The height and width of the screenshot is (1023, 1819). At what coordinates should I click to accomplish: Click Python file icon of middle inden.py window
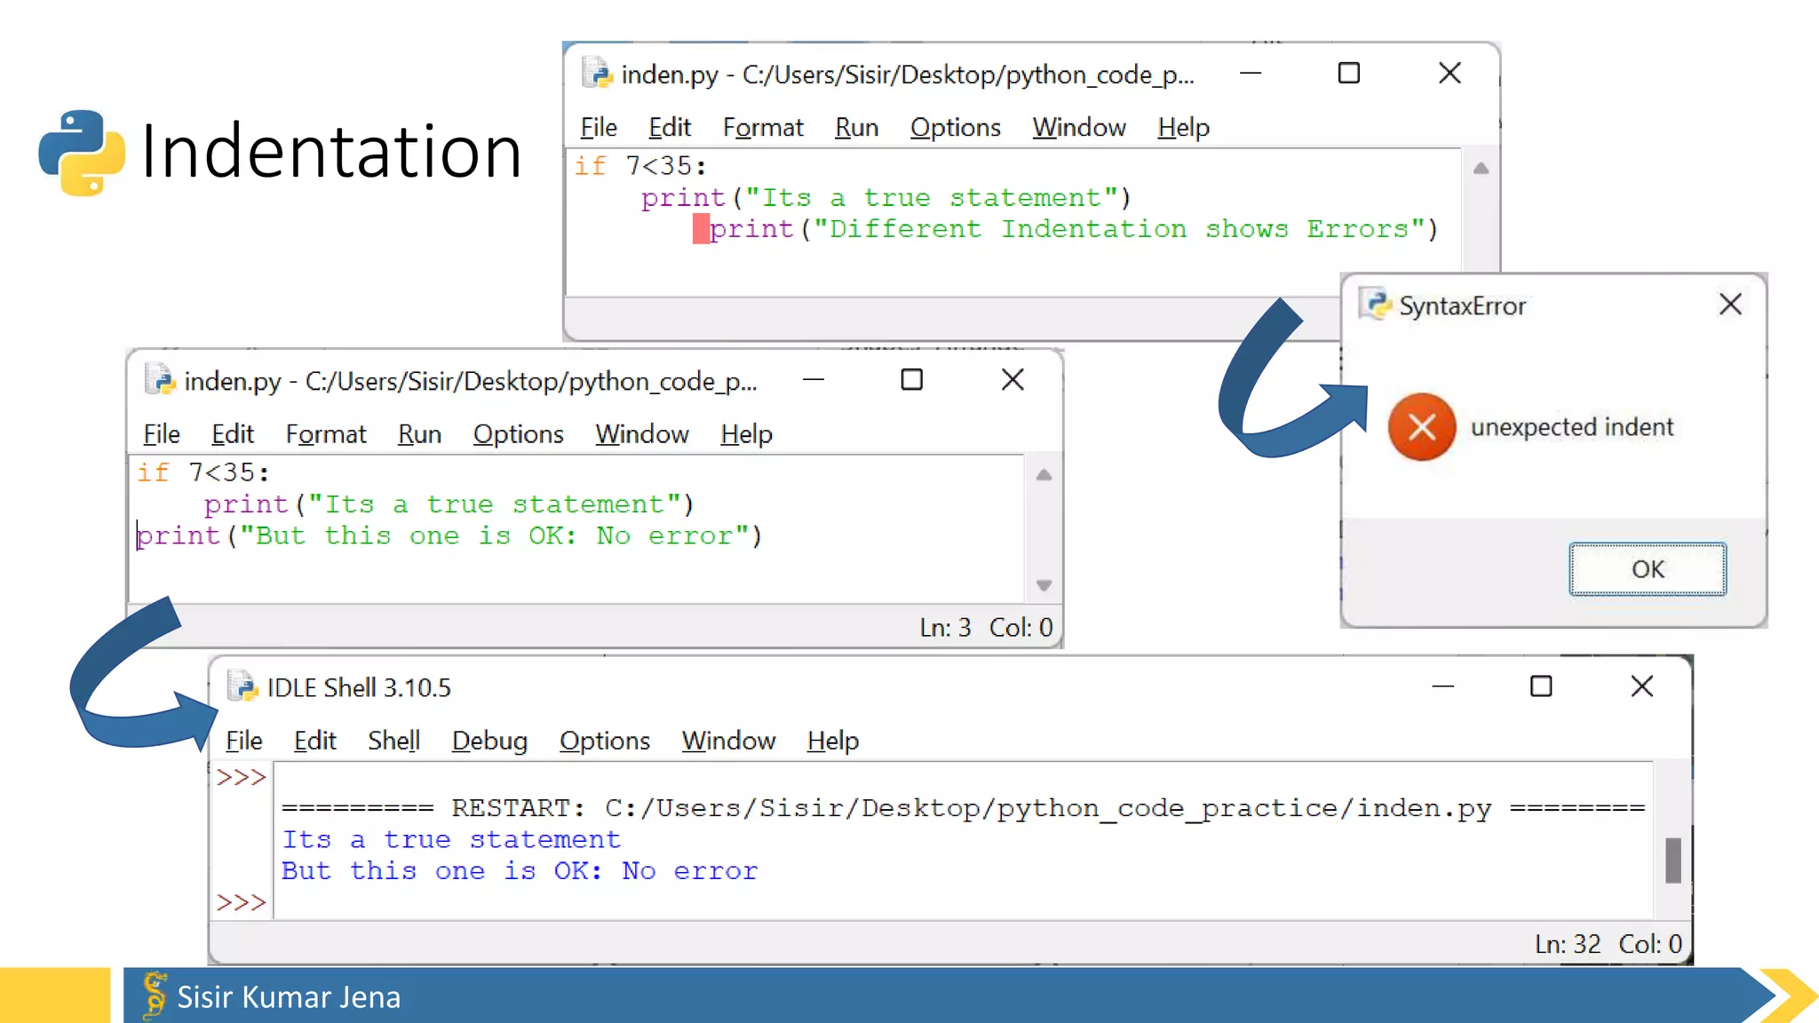[161, 380]
